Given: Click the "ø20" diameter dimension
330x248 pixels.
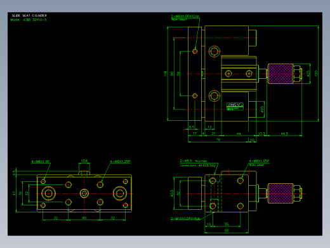Looking at the screenshot, I should tap(262, 109).
